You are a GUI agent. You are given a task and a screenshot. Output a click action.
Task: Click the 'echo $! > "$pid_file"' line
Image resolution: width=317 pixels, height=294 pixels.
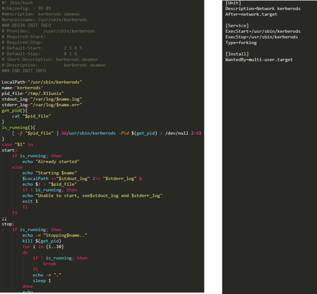(x=50, y=184)
